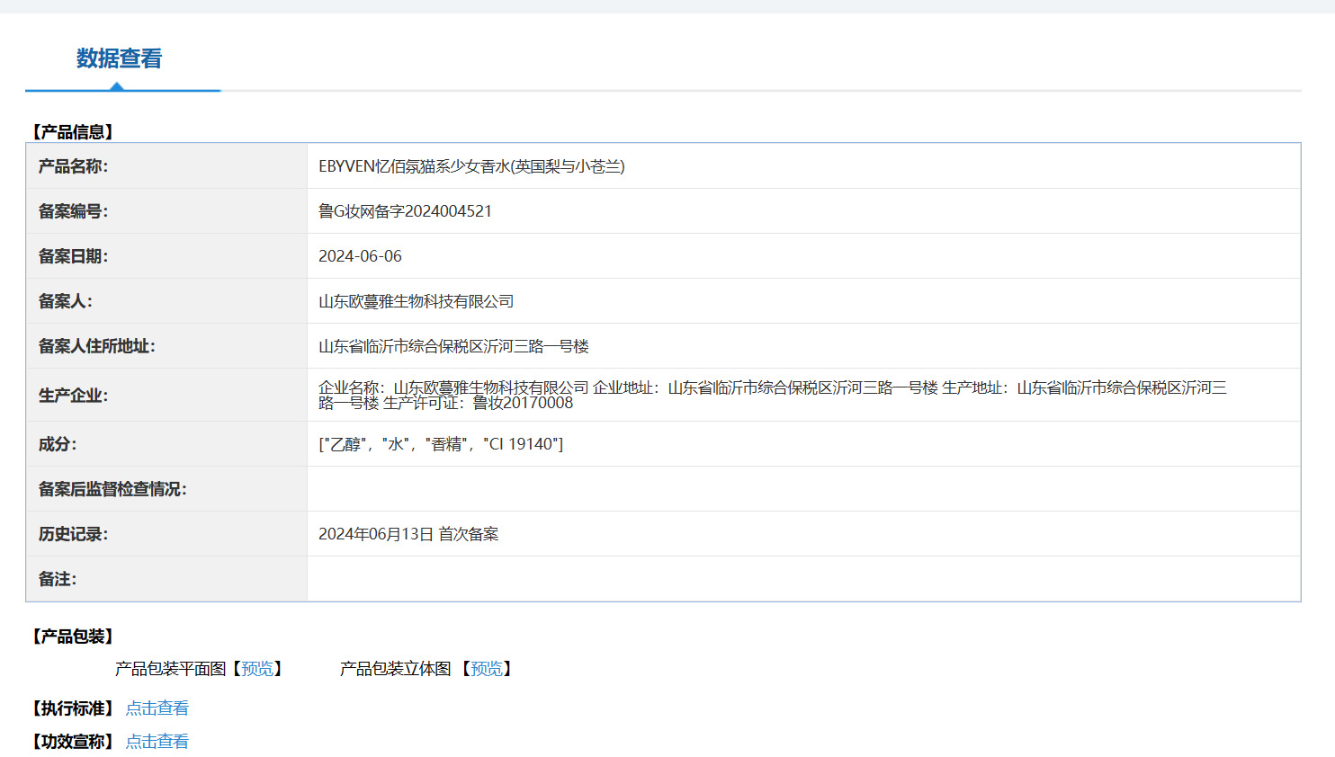Click the 备案人住所地址 row label
Image resolution: width=1335 pixels, height=757 pixels.
[x=96, y=346]
